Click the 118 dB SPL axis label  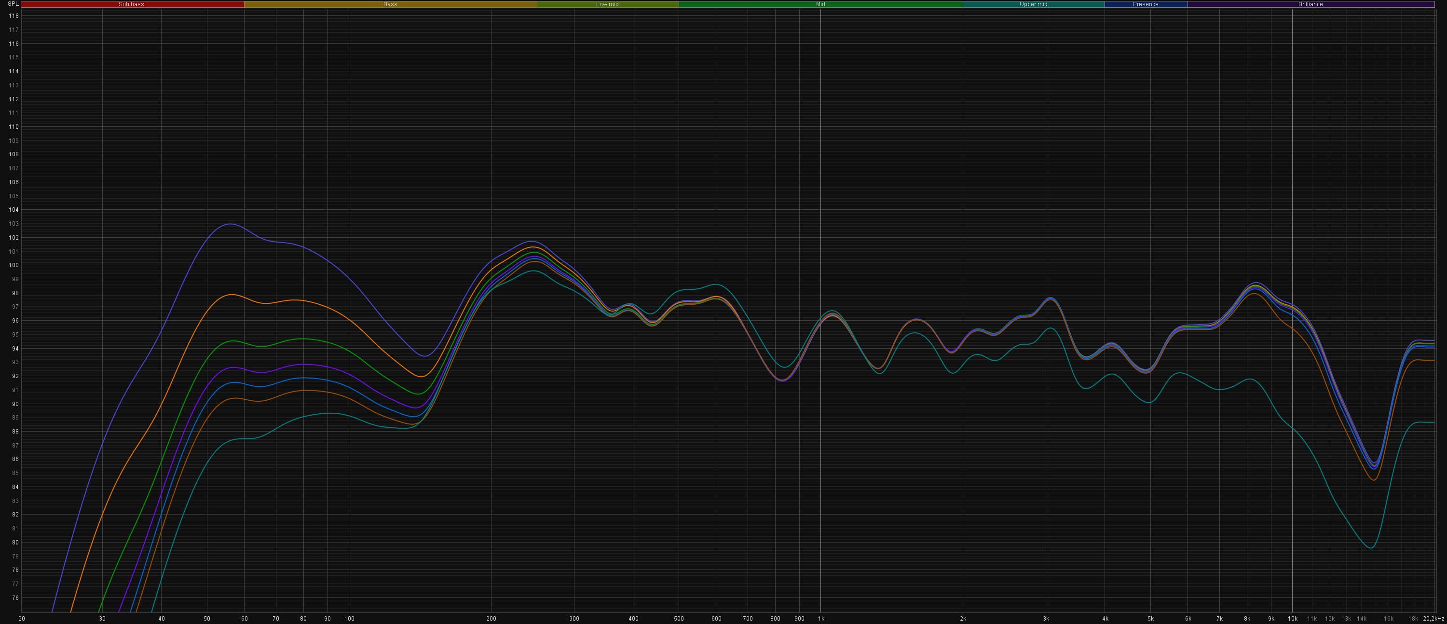(x=13, y=16)
